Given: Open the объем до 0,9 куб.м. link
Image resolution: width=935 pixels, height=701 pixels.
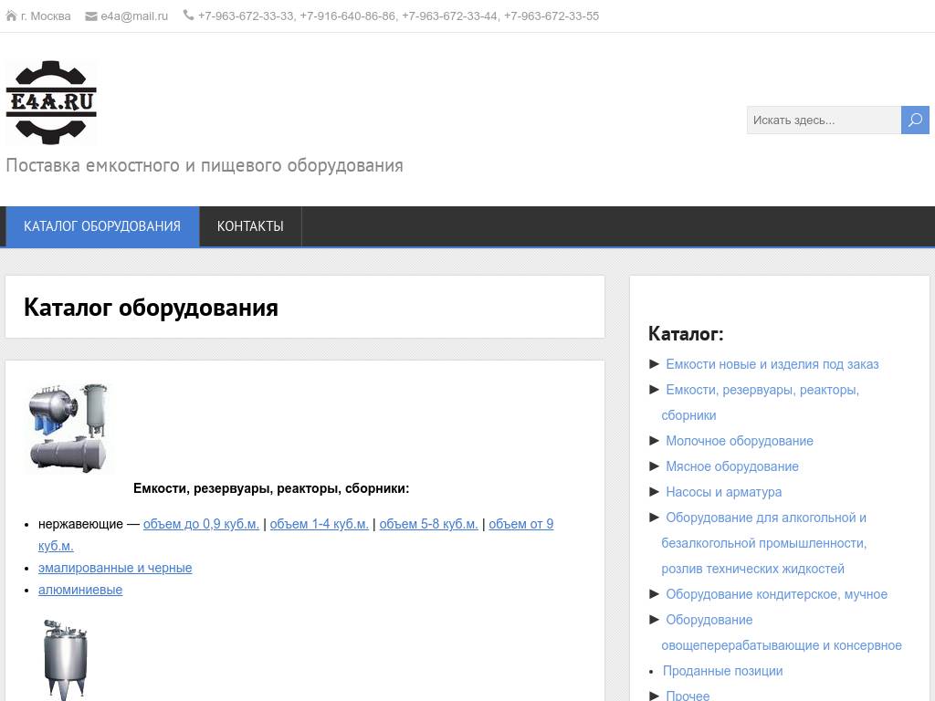Looking at the screenshot, I should tap(201, 524).
